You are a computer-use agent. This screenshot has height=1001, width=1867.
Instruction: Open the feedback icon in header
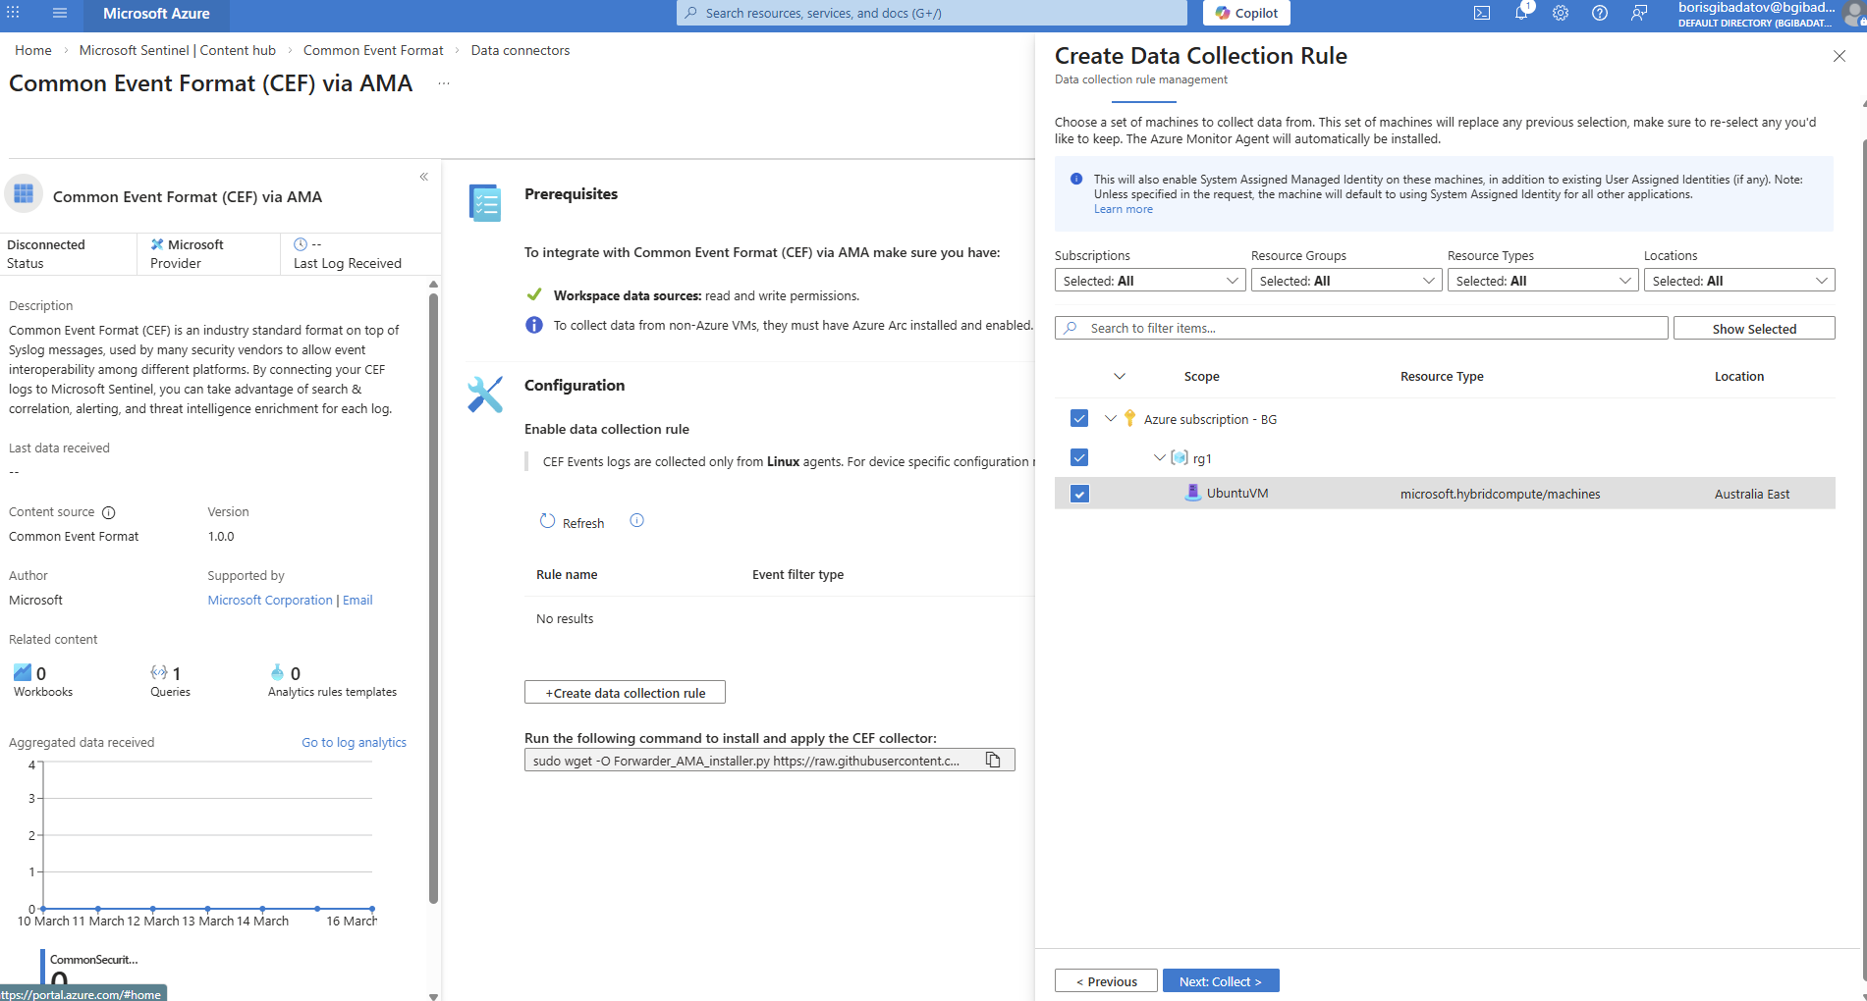pos(1639,14)
